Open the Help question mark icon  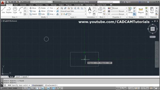(x=148, y=2)
